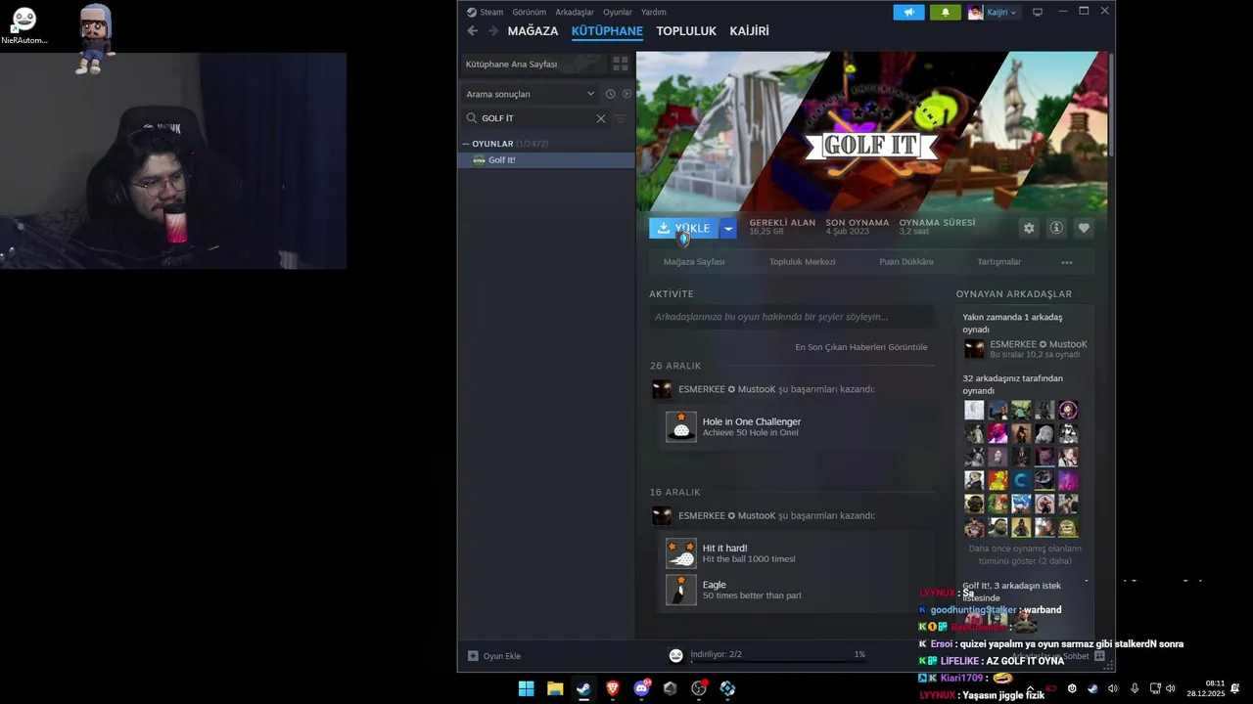The image size is (1253, 704).
Task: Open NieR Automata desktop shortcut
Action: point(23,26)
